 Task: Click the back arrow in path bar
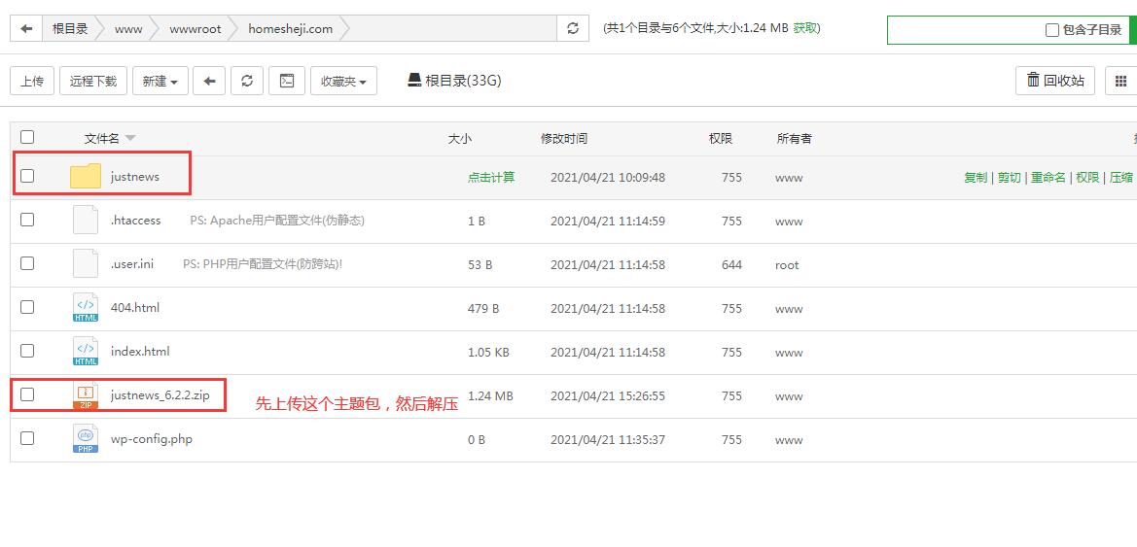(27, 29)
